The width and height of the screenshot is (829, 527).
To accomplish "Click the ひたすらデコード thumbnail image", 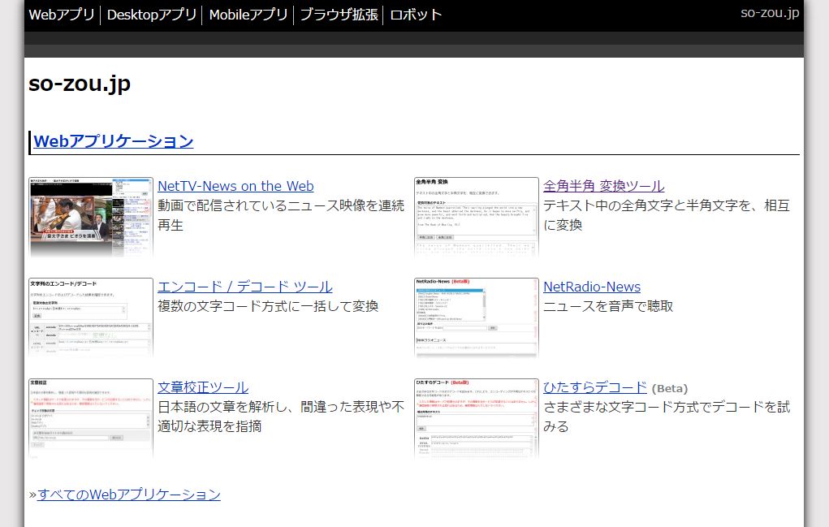I will (x=476, y=418).
